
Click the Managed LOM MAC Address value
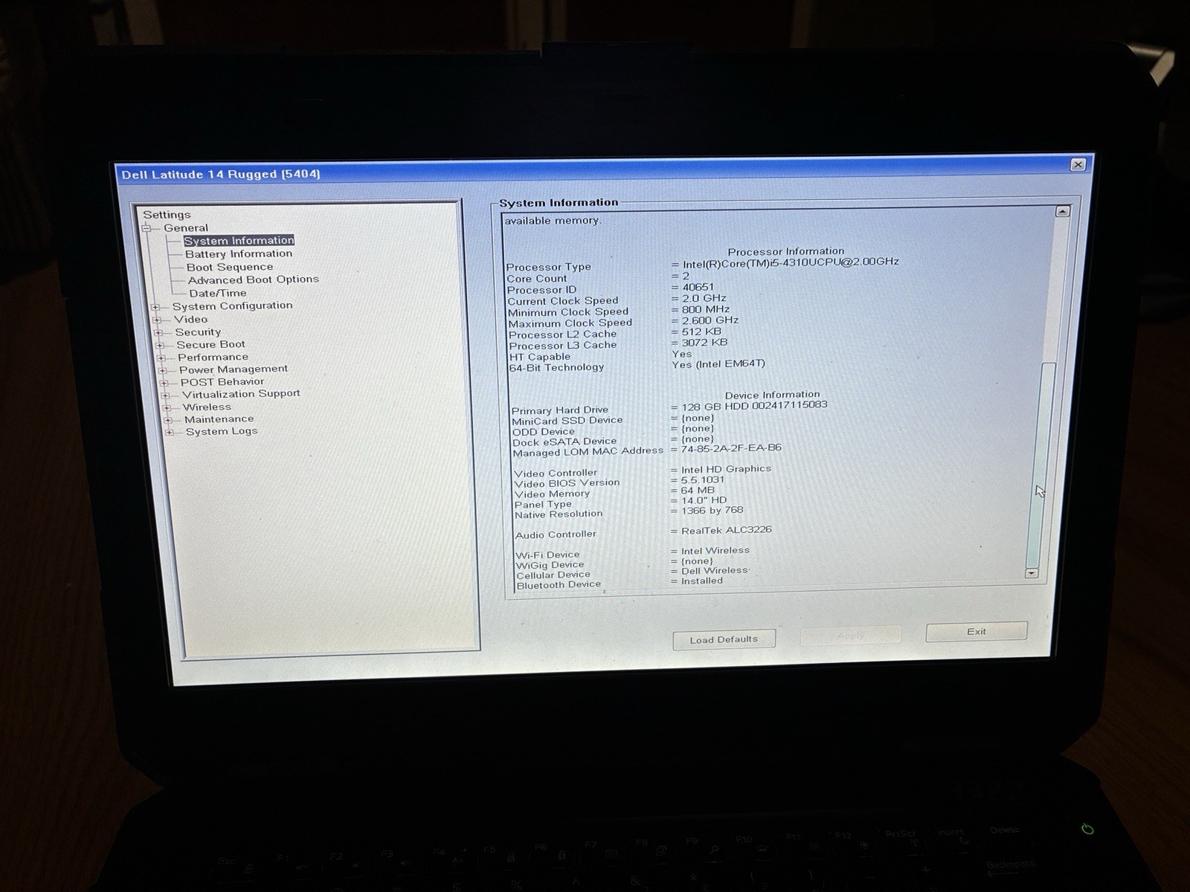(x=731, y=448)
